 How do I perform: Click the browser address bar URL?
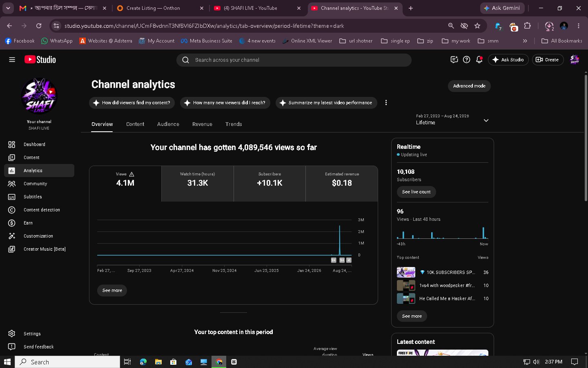tap(204, 26)
